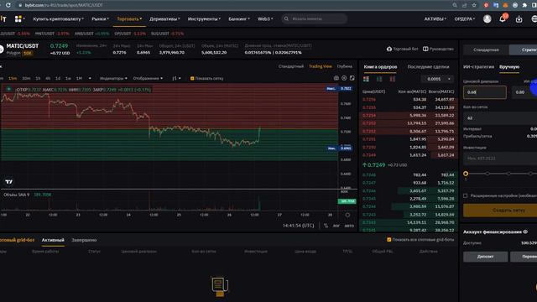Open Активный bots tab
This screenshot has height=302, width=537.
(x=53, y=240)
